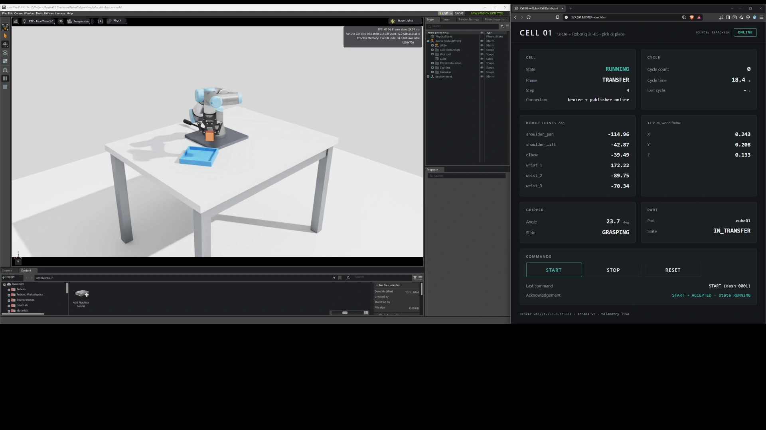Activate the Move gizmo tool
The width and height of the screenshot is (766, 430).
pos(5,44)
